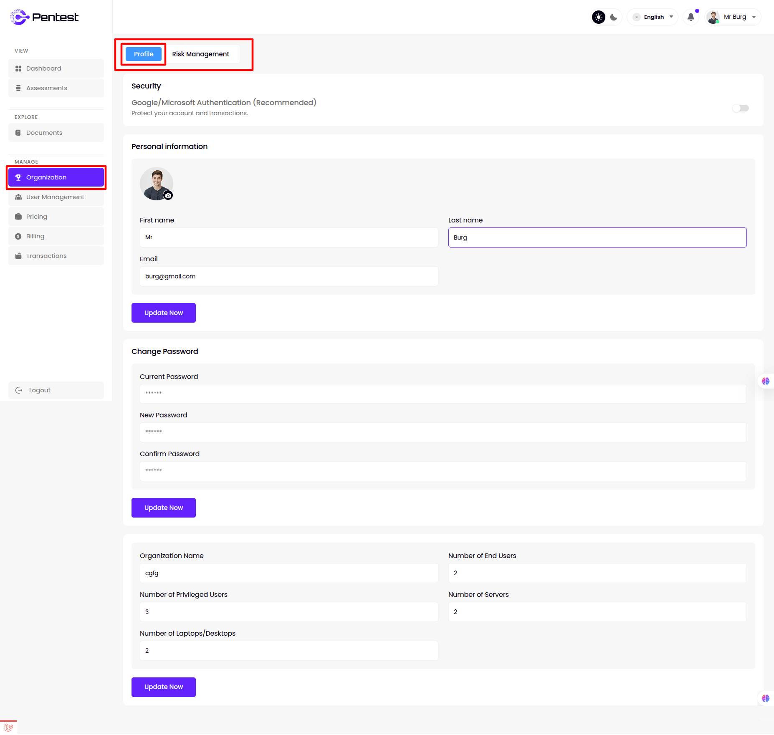Enable Google/Microsoft Authentication toggle
Screen dimensions: 774x735
tap(740, 108)
